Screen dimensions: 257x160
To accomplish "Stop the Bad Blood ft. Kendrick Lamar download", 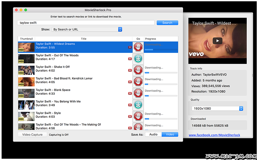I will tap(138, 82).
